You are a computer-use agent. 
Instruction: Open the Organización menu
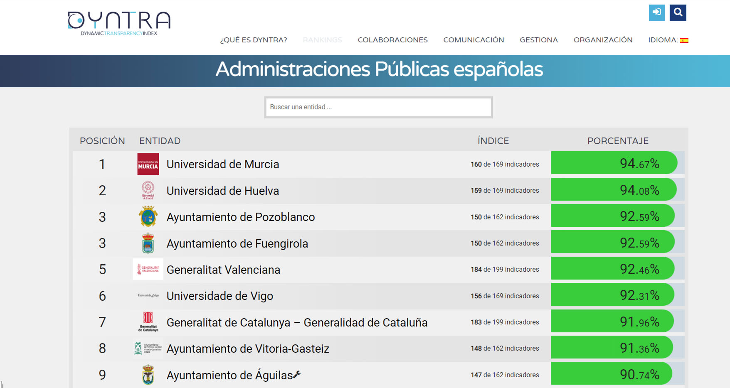click(x=603, y=40)
